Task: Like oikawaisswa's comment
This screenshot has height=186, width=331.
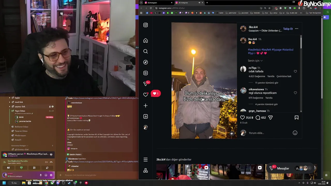Action: point(295,93)
